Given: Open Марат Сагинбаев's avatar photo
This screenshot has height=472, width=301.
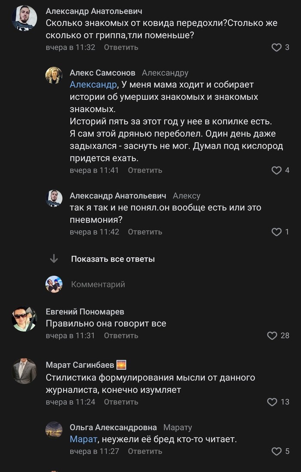Looking at the screenshot, I should [x=24, y=371].
